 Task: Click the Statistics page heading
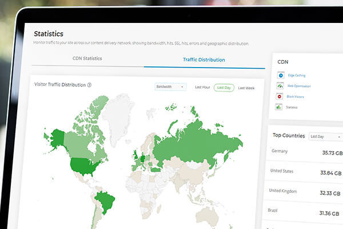[x=49, y=34]
